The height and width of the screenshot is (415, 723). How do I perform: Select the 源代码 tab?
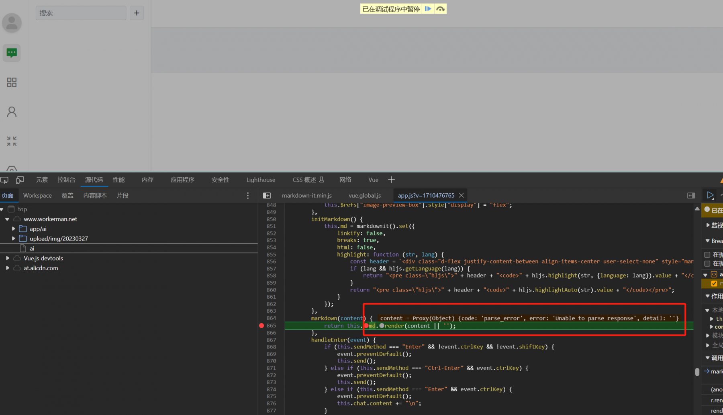pyautogui.click(x=94, y=180)
